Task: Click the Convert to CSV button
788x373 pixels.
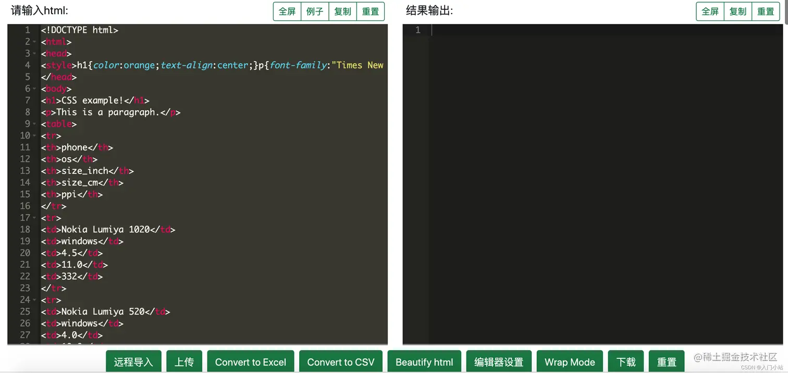Action: 340,362
